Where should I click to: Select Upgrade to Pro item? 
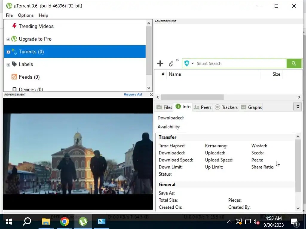pyautogui.click(x=35, y=39)
